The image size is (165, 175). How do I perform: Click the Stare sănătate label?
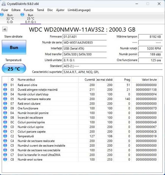[x=13, y=37]
